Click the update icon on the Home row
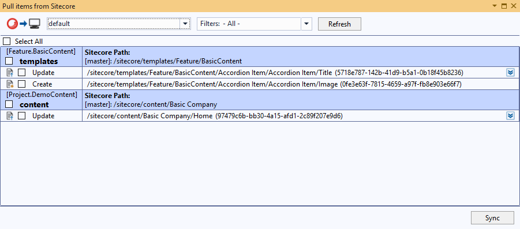 click(x=10, y=116)
